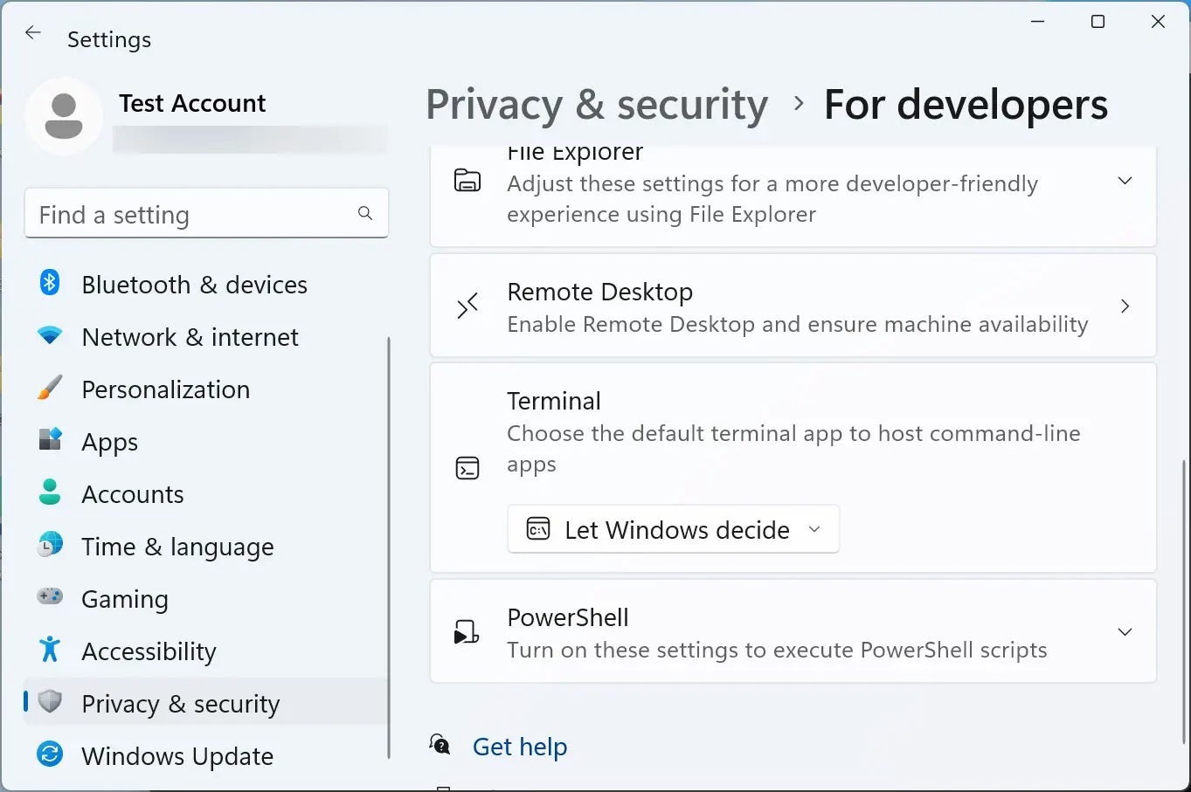1191x792 pixels.
Task: Click the Personalization paintbrush icon
Action: click(x=50, y=388)
